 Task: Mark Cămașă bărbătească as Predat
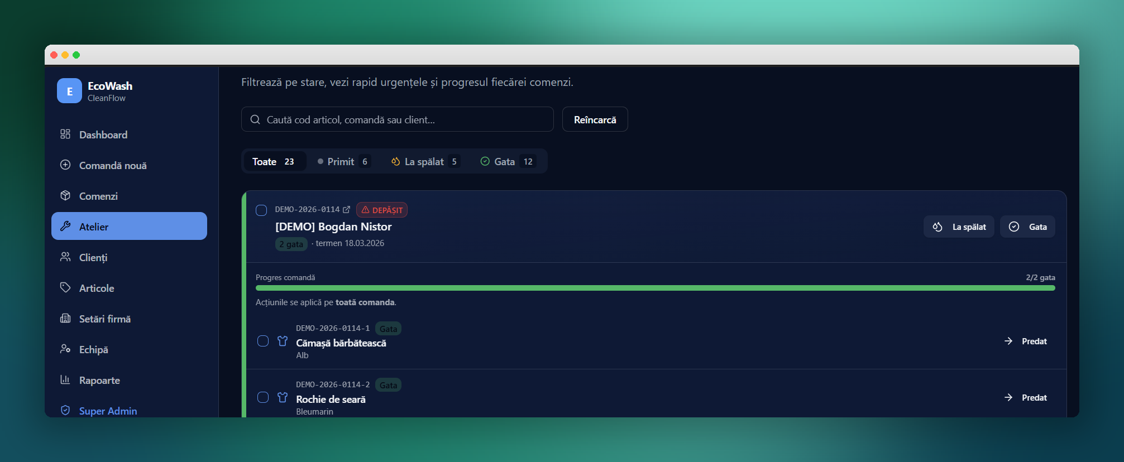(x=1025, y=341)
